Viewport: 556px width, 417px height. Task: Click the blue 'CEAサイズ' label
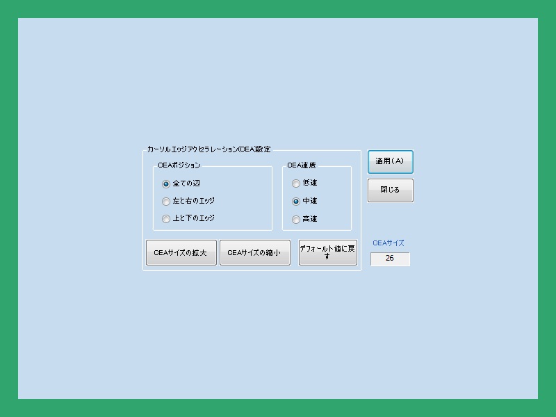pos(389,243)
